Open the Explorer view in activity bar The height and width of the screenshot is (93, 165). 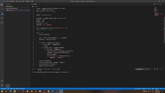(2, 5)
